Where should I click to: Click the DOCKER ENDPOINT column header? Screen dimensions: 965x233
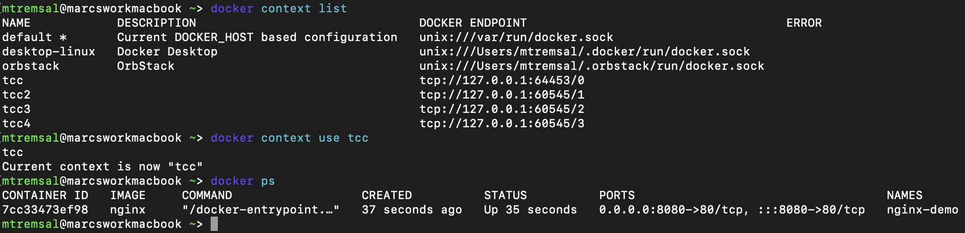(x=473, y=23)
